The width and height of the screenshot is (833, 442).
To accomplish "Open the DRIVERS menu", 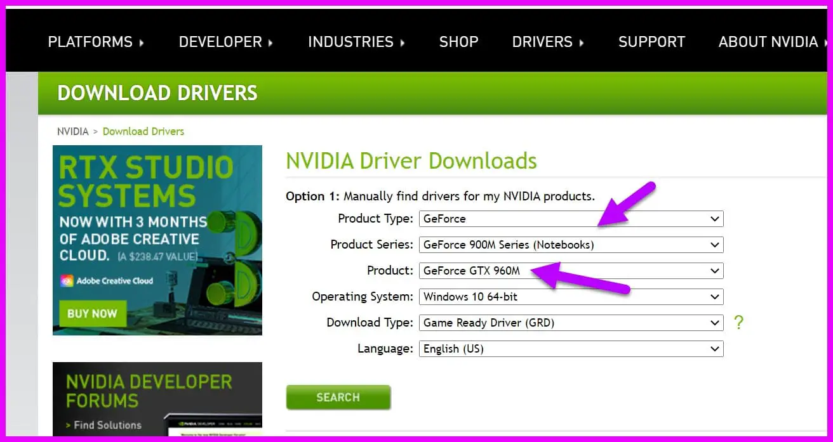I will click(548, 42).
